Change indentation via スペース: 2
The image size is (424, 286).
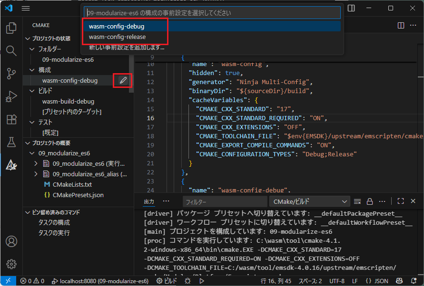click(x=310, y=281)
